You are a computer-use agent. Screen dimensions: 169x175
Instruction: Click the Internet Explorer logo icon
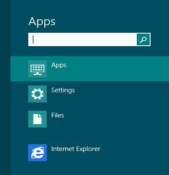pyautogui.click(x=37, y=153)
